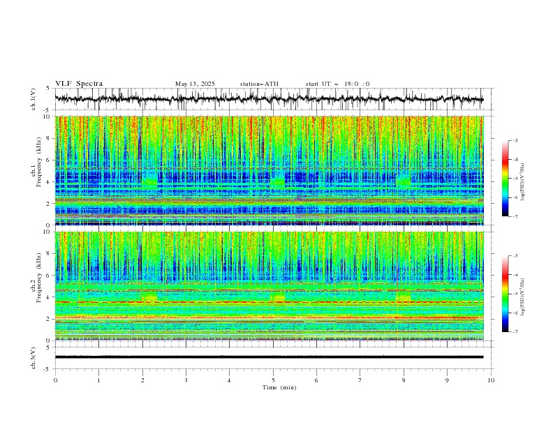
Task: Click time axis tick label "6"
Action: coord(316,380)
